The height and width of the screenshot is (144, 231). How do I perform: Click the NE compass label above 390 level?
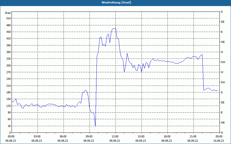(223, 42)
